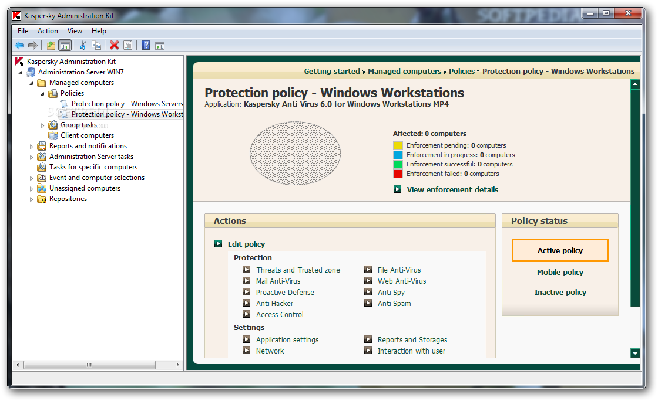Click arrow icon next to Anti-Hacker
Screen dimensions: 658x401
[x=247, y=303]
